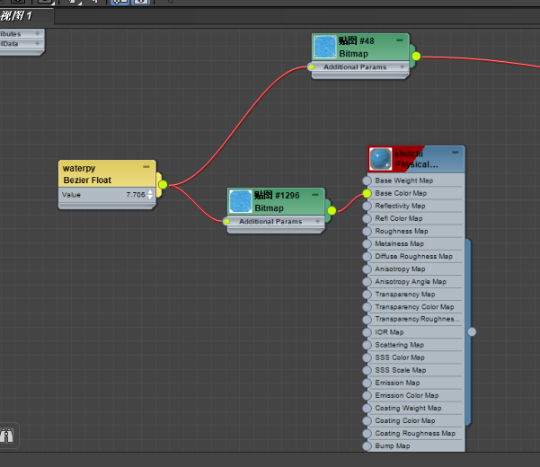This screenshot has height=467, width=540.
Task: Click the connected Base Color Map socket
Action: click(x=367, y=193)
